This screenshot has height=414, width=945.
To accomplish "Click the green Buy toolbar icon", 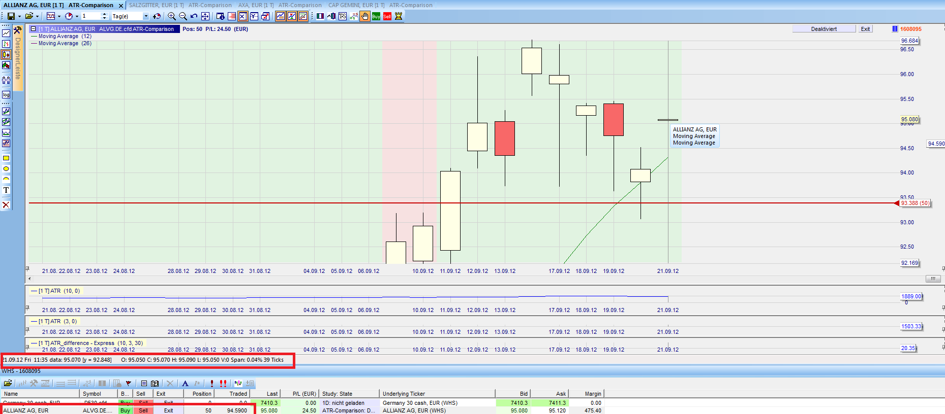I will [x=376, y=16].
